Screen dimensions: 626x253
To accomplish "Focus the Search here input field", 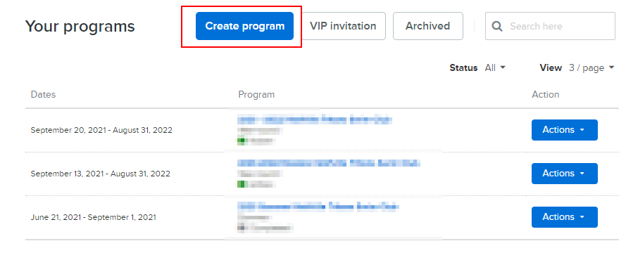I will point(550,26).
